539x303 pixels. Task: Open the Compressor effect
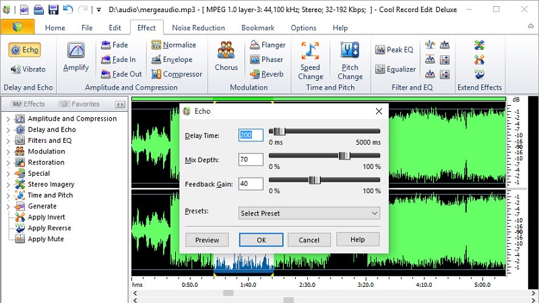tap(177, 74)
